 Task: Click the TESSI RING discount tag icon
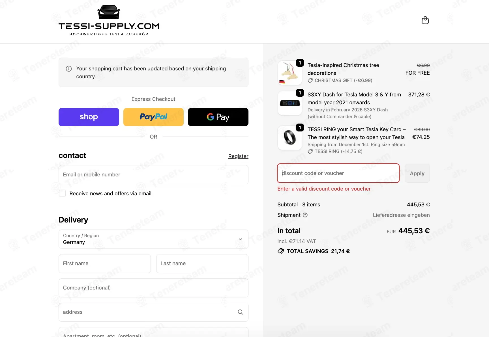(310, 151)
